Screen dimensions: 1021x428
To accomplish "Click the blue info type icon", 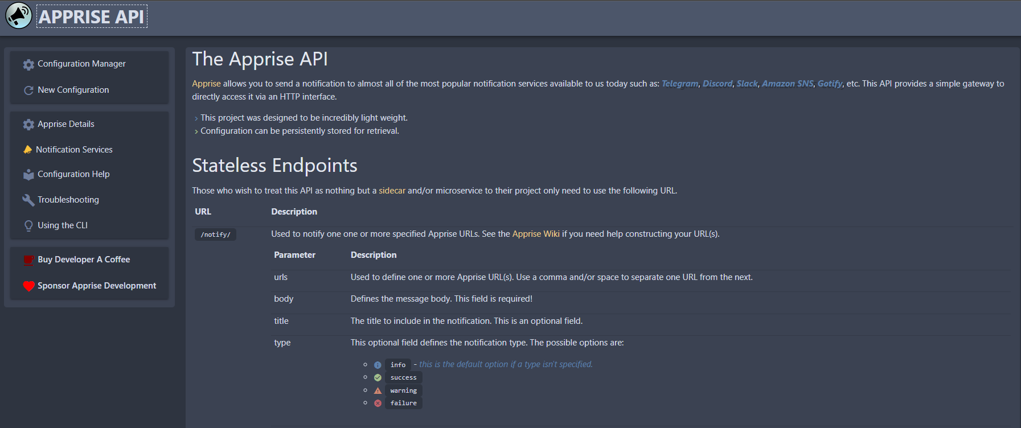I will (x=378, y=365).
